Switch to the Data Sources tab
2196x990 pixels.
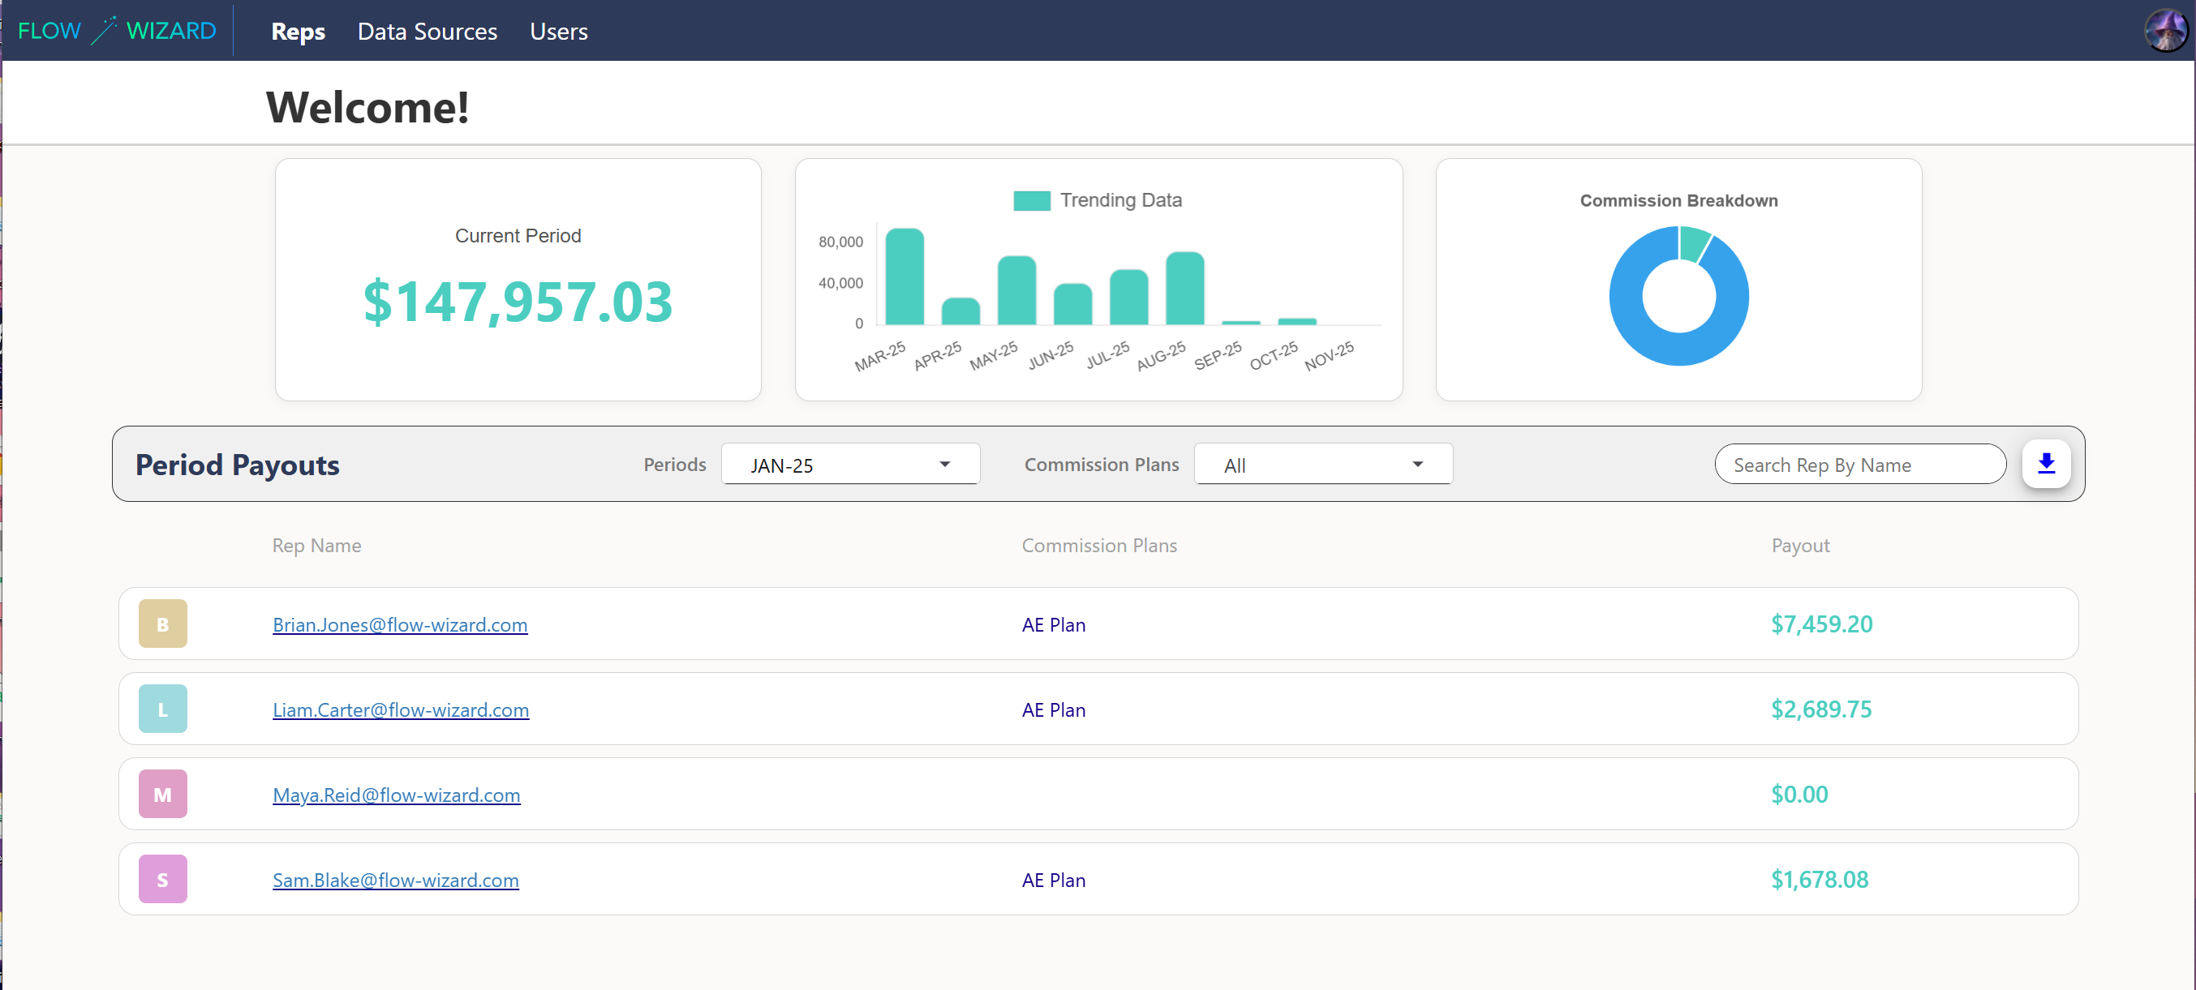click(x=427, y=32)
